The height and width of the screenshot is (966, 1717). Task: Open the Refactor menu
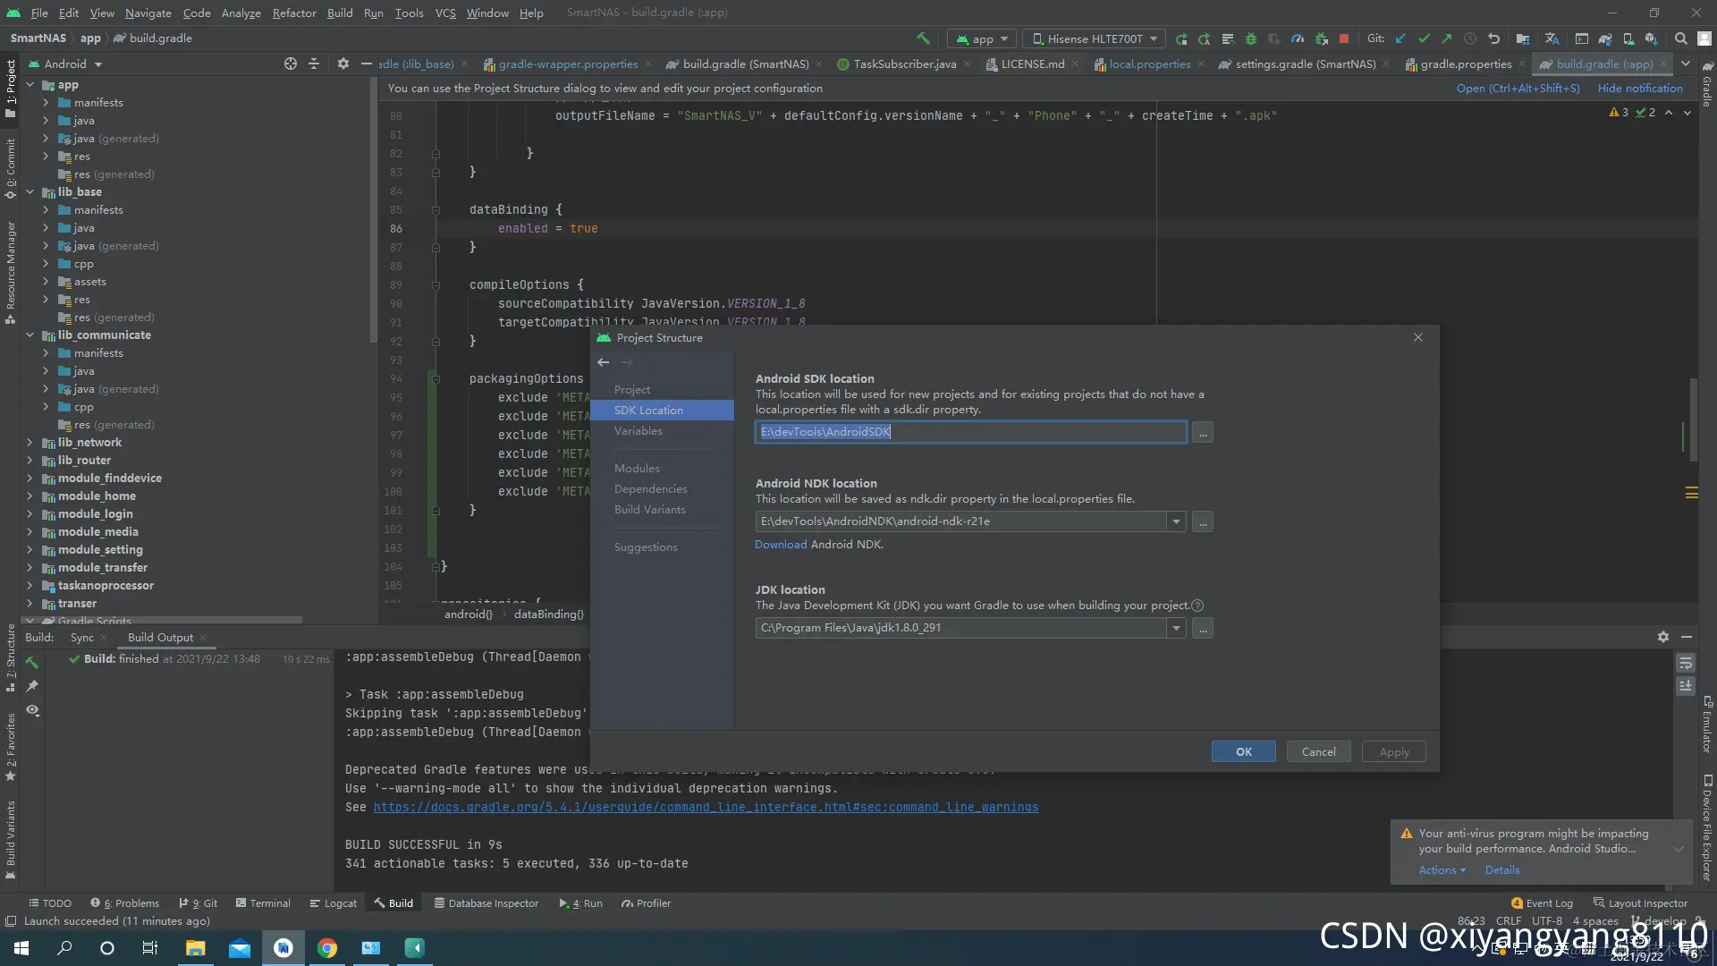tap(293, 13)
